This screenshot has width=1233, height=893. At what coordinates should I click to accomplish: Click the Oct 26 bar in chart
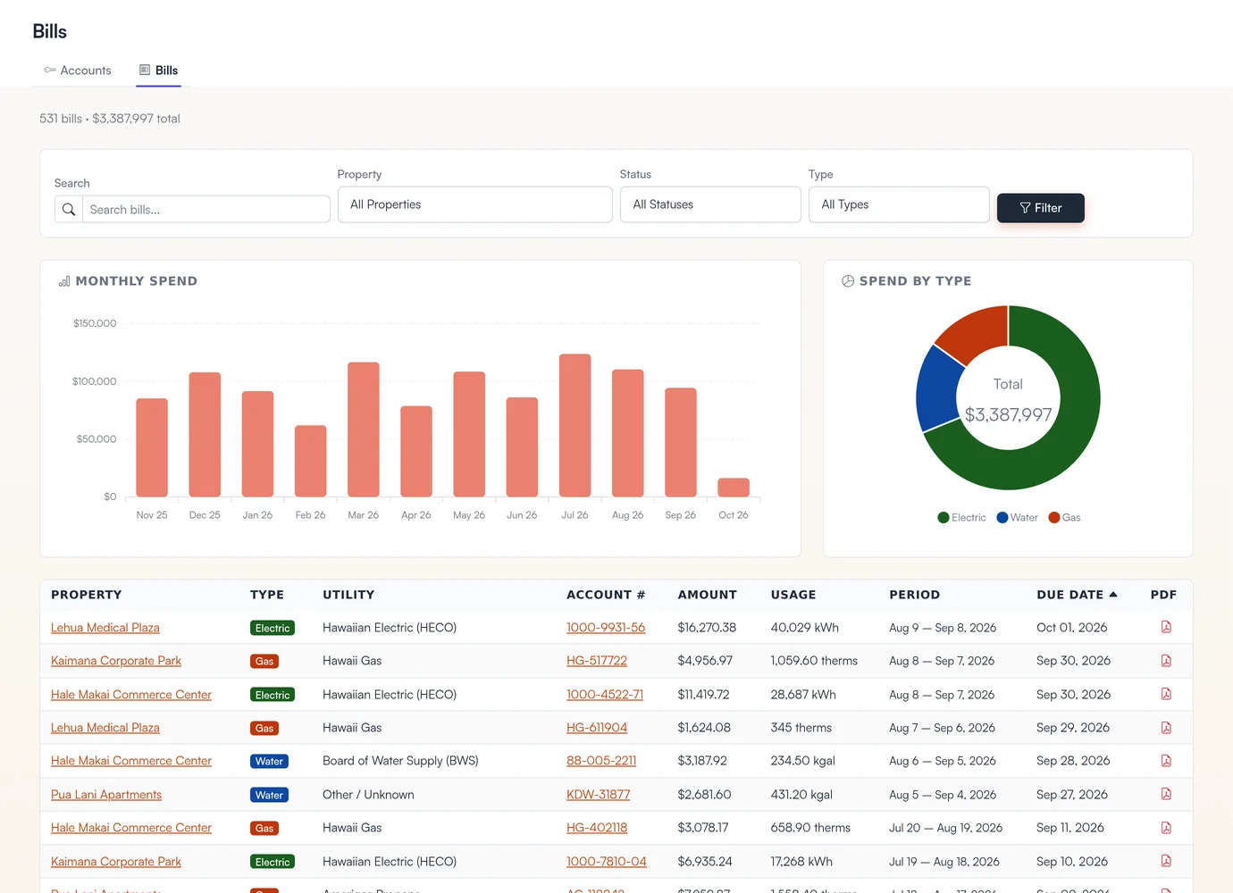tap(734, 488)
